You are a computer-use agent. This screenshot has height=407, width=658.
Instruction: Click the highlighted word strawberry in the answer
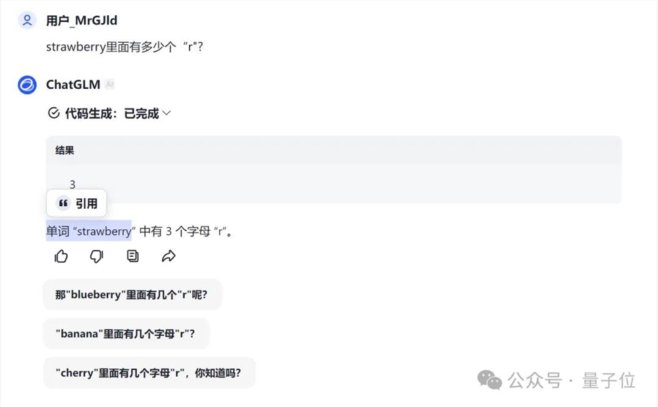tap(102, 231)
